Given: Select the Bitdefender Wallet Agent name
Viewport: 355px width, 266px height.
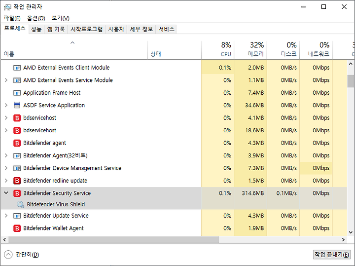Looking at the screenshot, I should click(x=53, y=228).
